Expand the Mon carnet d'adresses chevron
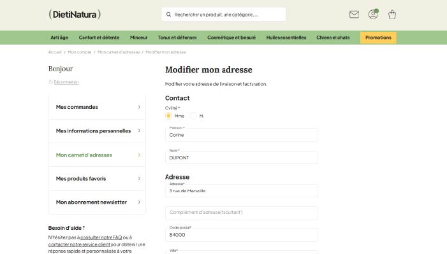Viewport: 447px width, 254px height. click(139, 155)
